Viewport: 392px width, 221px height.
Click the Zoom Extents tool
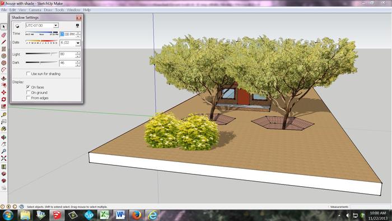3,158
